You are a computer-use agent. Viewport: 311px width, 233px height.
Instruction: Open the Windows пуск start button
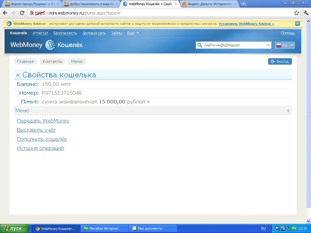(x=14, y=229)
